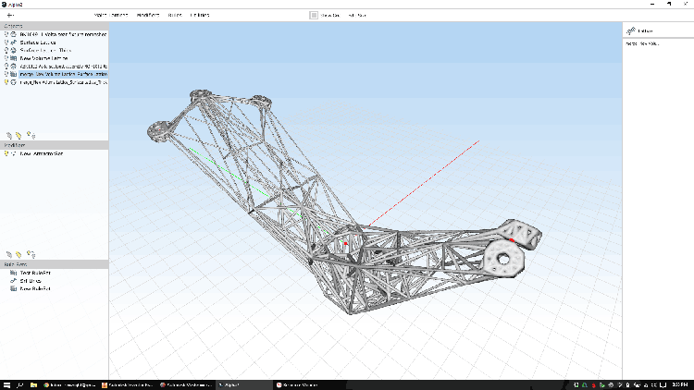
Task: Toggle lightbulb visibility of the first object row
Action: pos(6,34)
